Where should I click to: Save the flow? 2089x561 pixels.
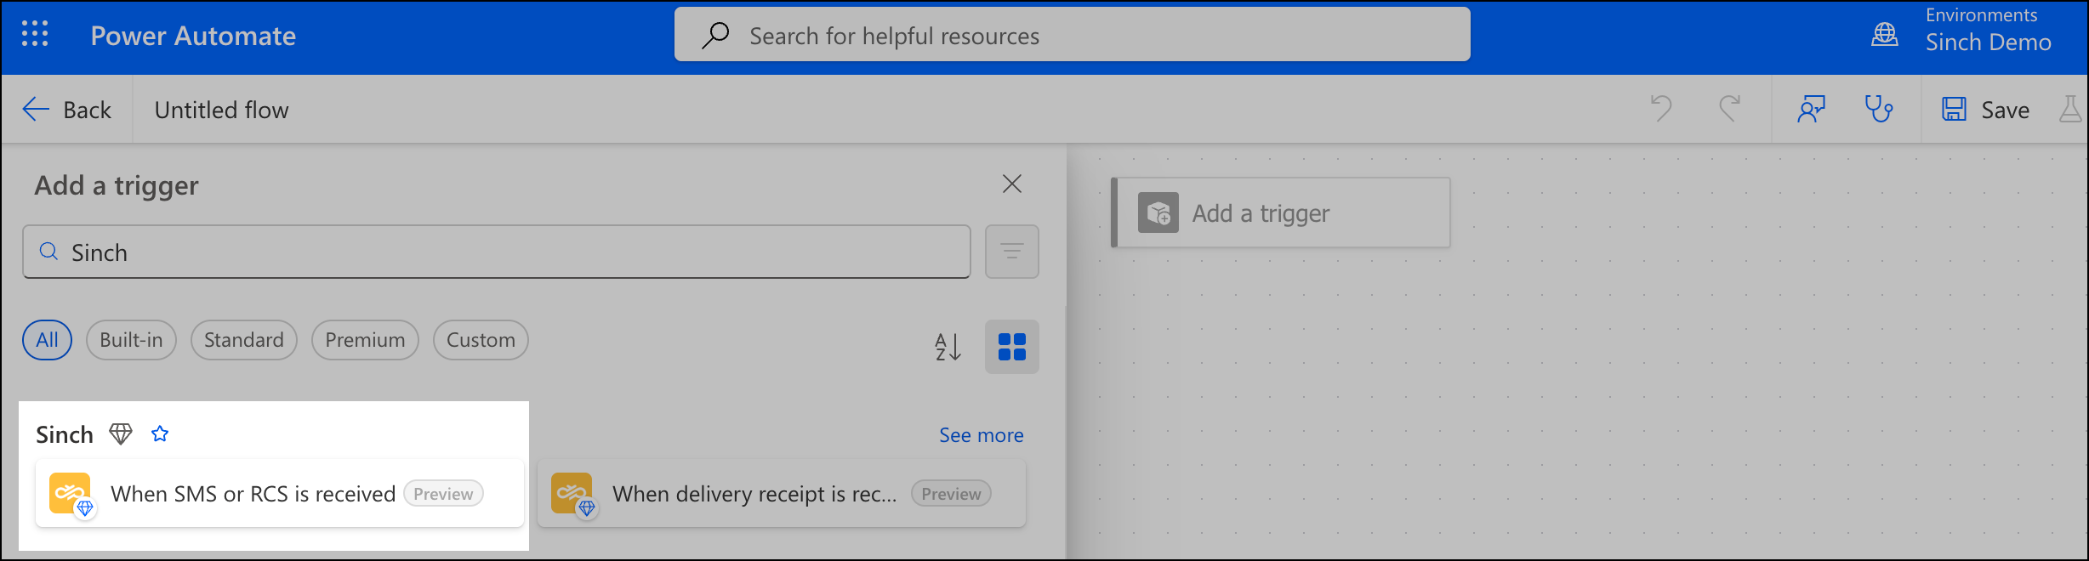[x=1985, y=109]
